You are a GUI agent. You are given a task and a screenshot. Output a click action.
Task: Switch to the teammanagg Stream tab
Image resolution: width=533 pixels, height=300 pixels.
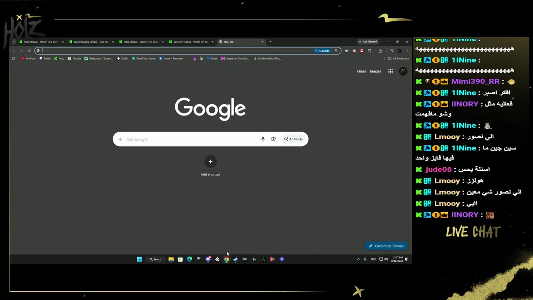pos(91,42)
